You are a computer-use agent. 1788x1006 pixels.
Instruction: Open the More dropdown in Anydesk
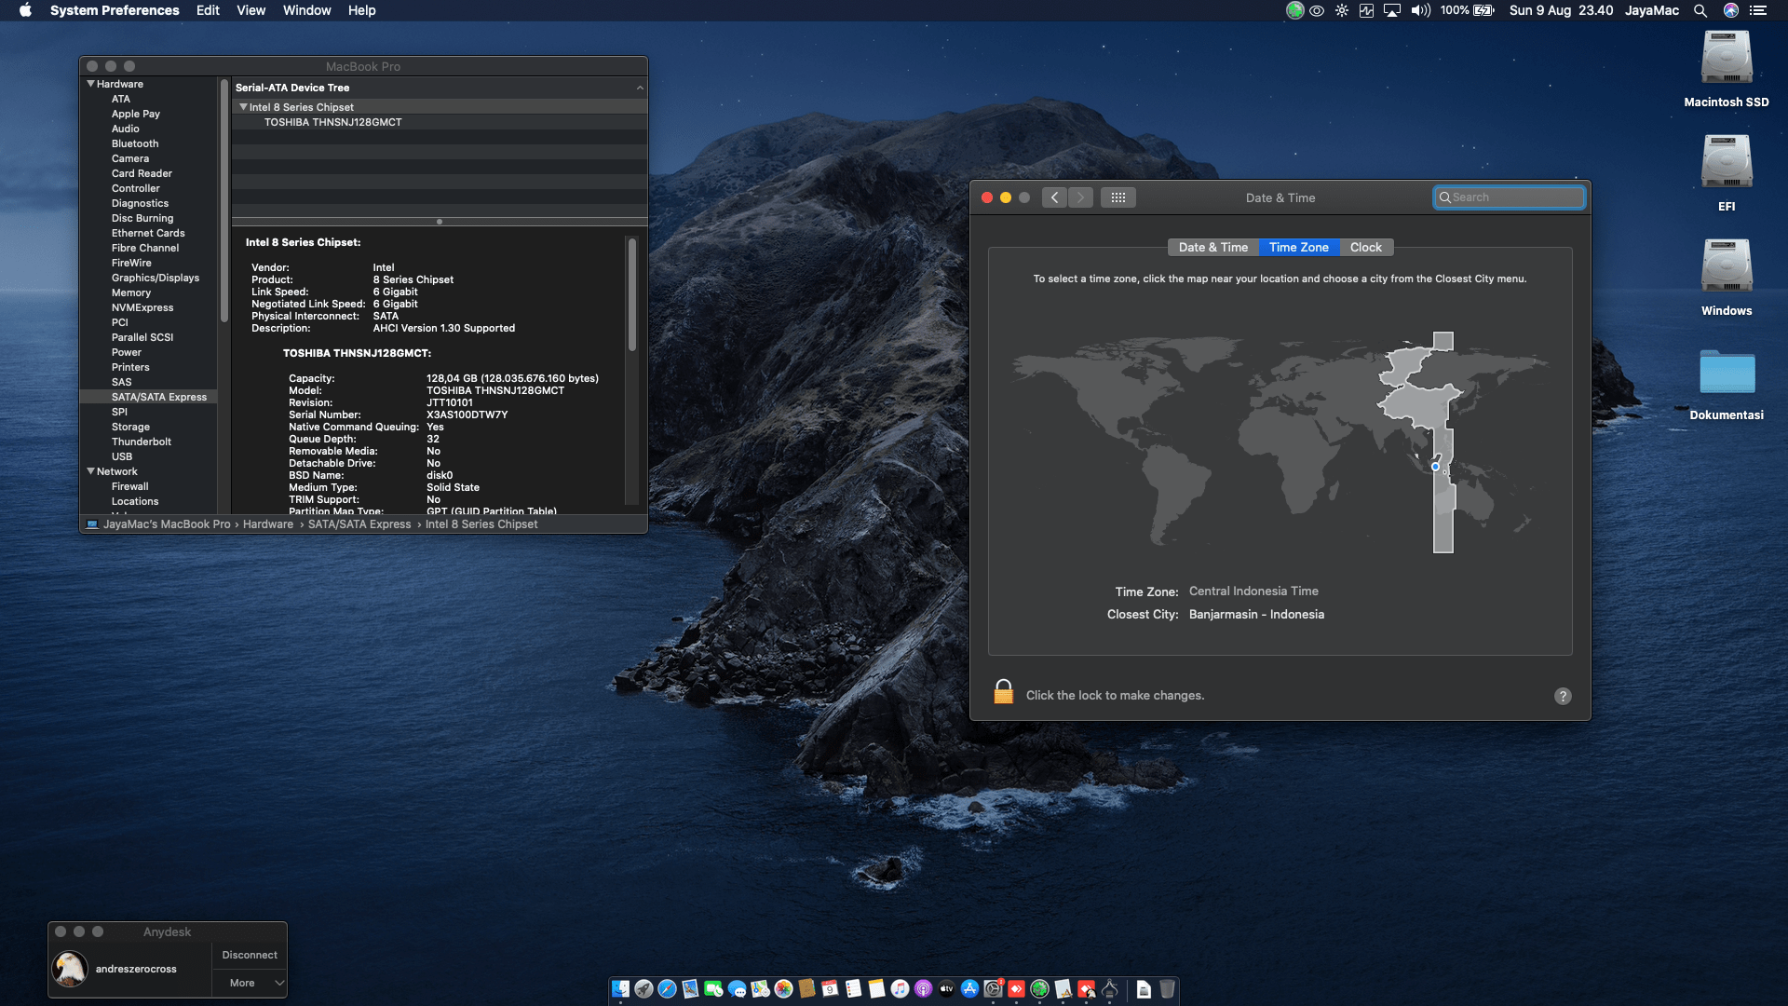click(x=250, y=983)
